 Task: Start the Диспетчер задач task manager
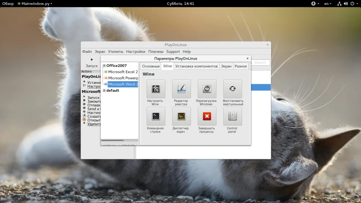(x=181, y=116)
